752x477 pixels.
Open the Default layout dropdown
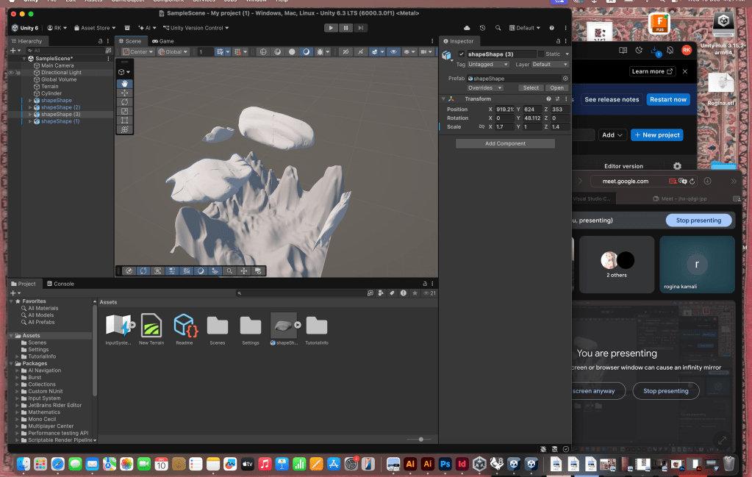[x=525, y=28]
